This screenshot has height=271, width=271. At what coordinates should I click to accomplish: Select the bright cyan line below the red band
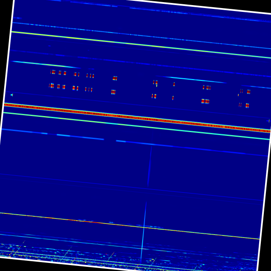click(135, 126)
